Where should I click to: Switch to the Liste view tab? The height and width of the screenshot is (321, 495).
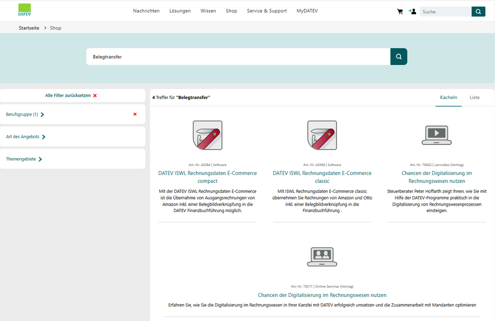coord(475,98)
